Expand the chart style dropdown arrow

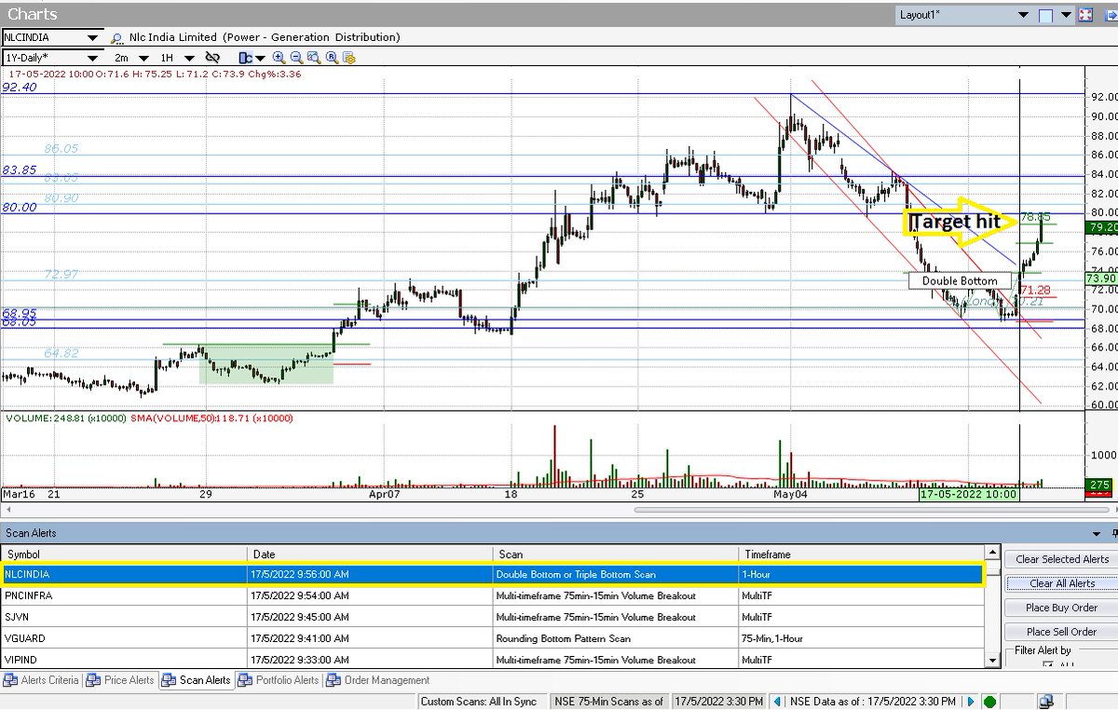point(258,58)
